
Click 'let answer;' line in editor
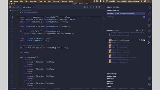[x=25, y=52]
